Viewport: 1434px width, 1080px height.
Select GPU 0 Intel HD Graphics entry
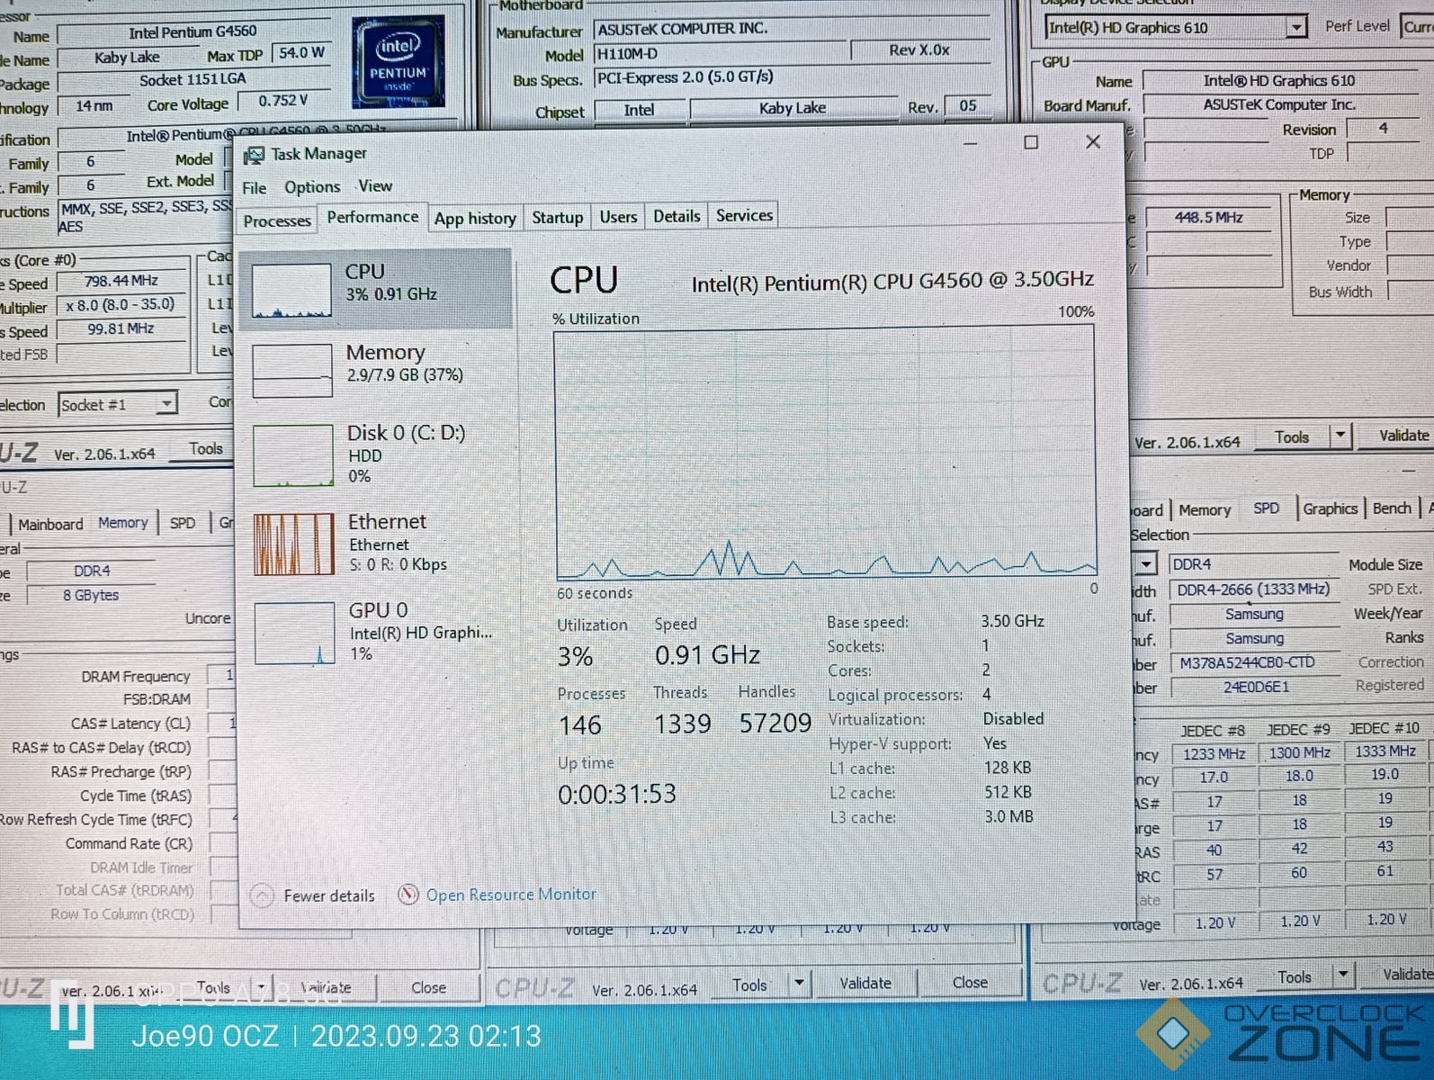[x=376, y=632]
